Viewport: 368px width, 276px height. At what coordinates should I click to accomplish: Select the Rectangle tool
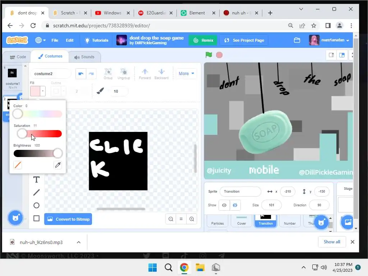coord(36,218)
